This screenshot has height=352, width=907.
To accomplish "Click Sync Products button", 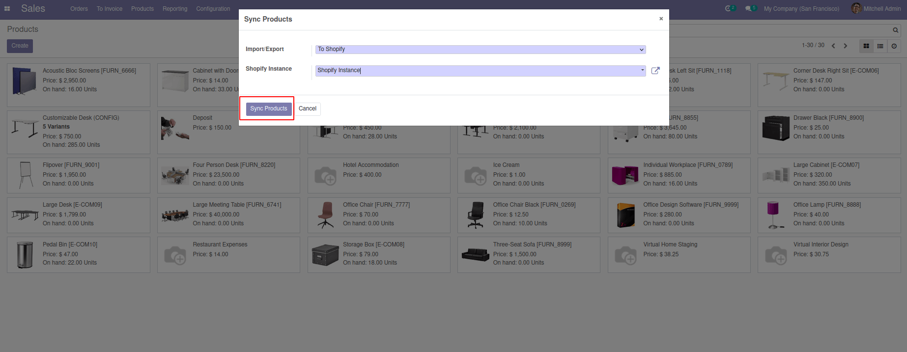I will (x=269, y=108).
